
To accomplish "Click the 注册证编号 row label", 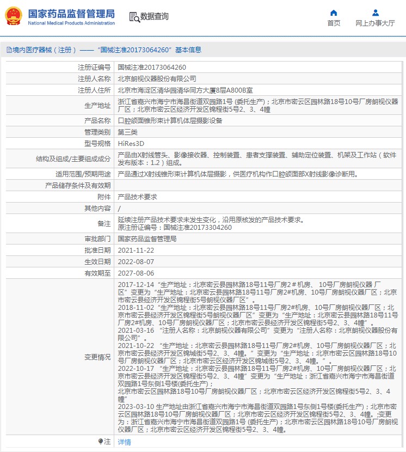I will [94, 67].
